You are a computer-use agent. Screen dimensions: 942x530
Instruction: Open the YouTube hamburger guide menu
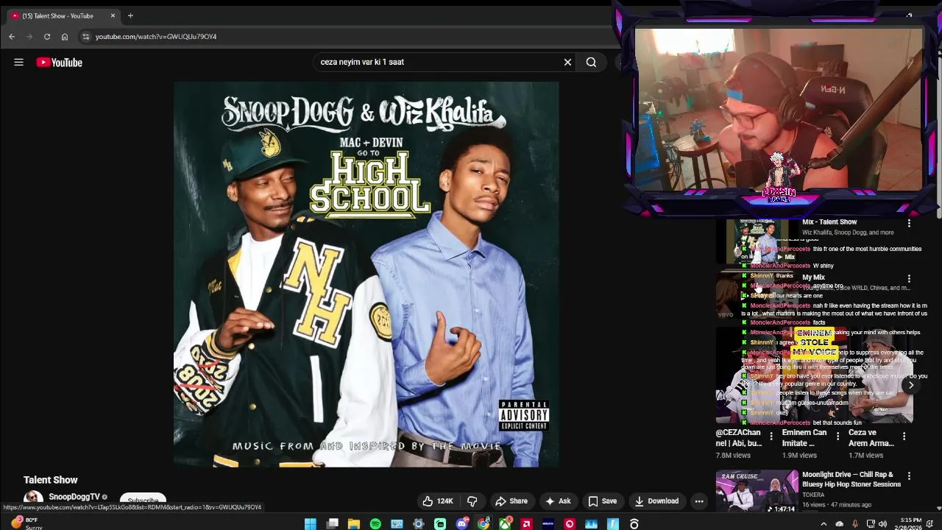(18, 63)
